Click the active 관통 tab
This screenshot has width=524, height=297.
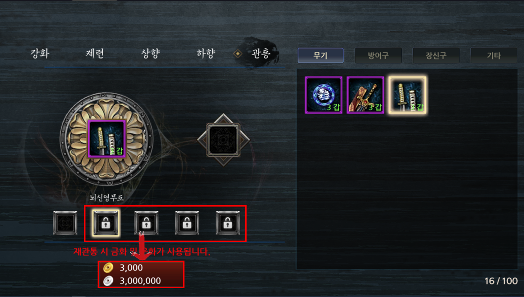(260, 54)
